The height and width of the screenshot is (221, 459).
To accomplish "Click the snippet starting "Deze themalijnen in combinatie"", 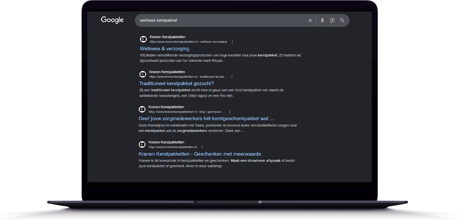I will 218,128.
